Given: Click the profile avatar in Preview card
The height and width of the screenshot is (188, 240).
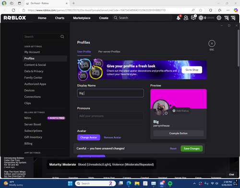Looking at the screenshot, I should pyautogui.click(x=161, y=108).
